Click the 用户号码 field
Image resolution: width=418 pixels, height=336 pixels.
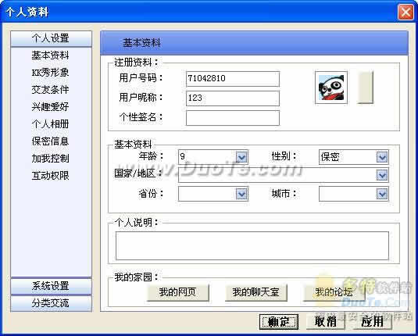(233, 79)
